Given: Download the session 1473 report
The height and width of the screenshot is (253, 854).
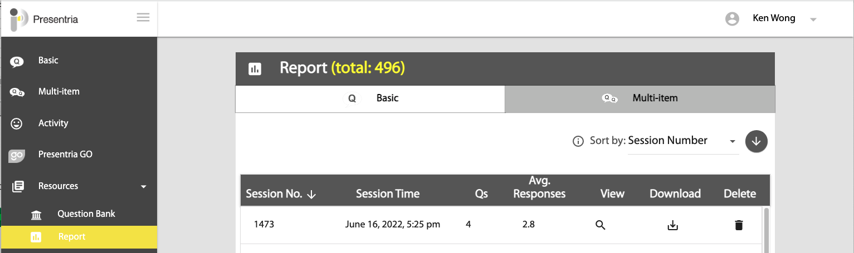Looking at the screenshot, I should (673, 225).
